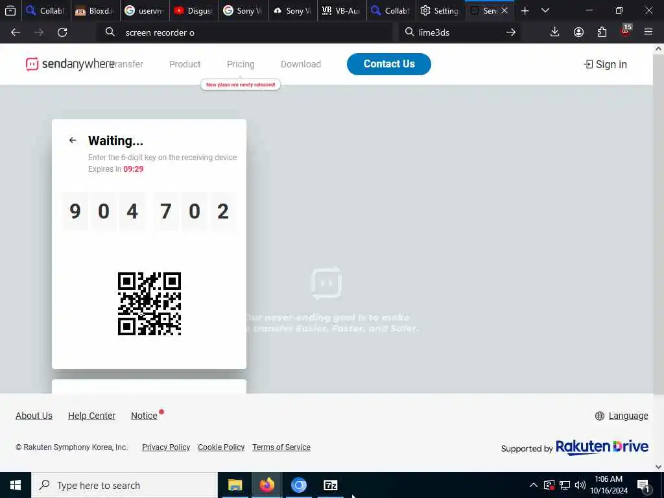This screenshot has height=498, width=664.
Task: Click the network tray icon
Action: [565, 485]
